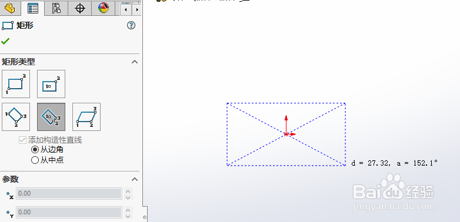460x222 pixels.
Task: Confirm rectangle with green checkmark
Action: point(5,41)
